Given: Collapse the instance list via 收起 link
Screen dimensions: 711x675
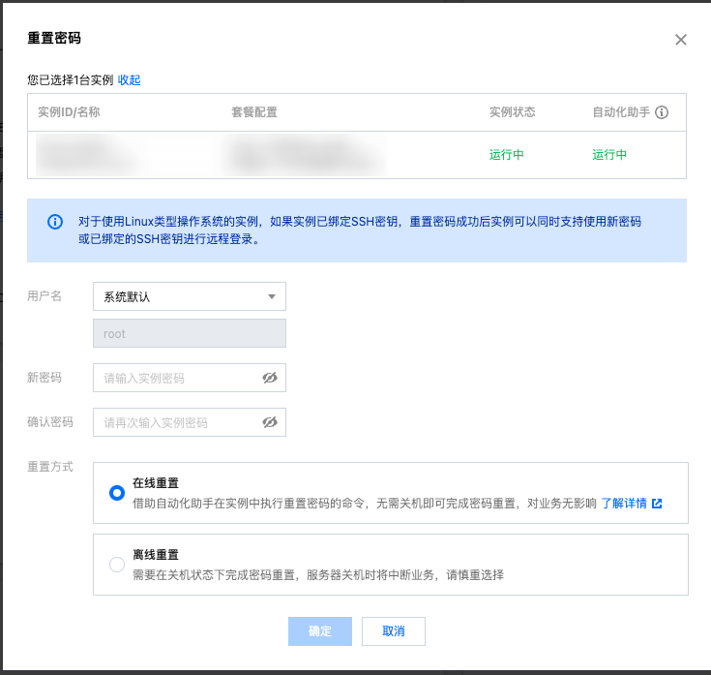Looking at the screenshot, I should [130, 79].
